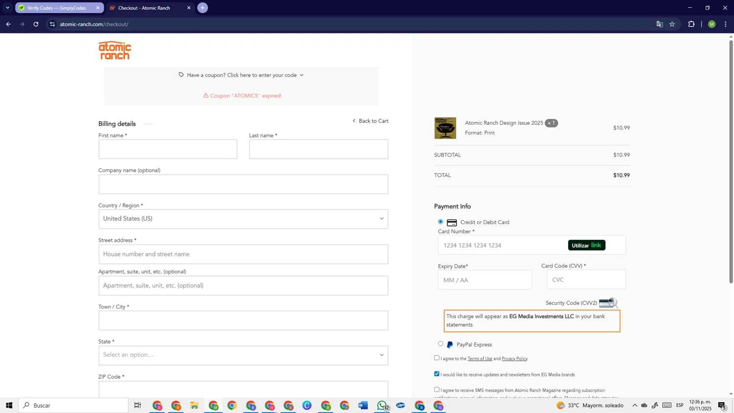Select Credit or Debit Card payment option

point(440,222)
